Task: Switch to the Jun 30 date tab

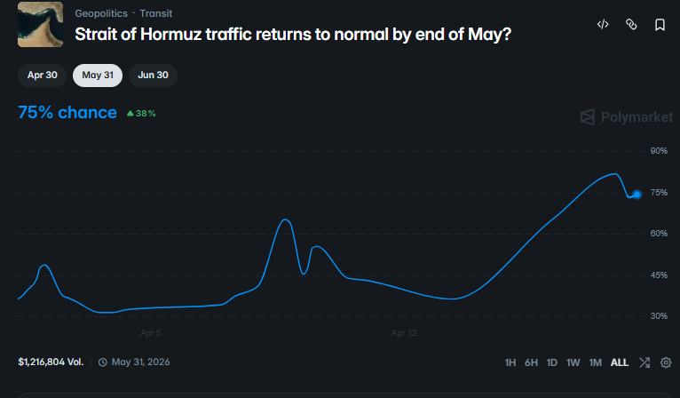Action: tap(153, 76)
